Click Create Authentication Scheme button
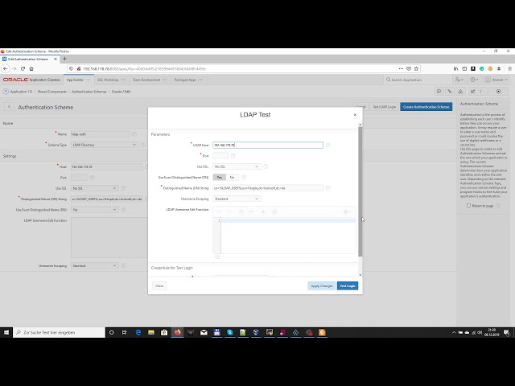Image resolution: width=515 pixels, height=386 pixels. (426, 107)
